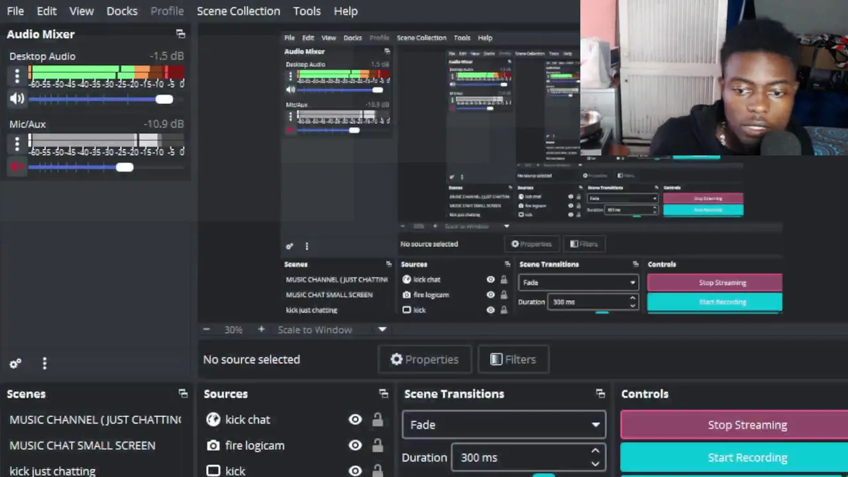Click Start Recording
848x477 pixels.
(735, 457)
